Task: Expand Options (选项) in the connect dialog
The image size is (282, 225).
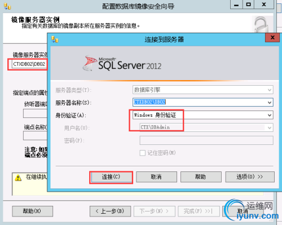Action: pos(250,177)
